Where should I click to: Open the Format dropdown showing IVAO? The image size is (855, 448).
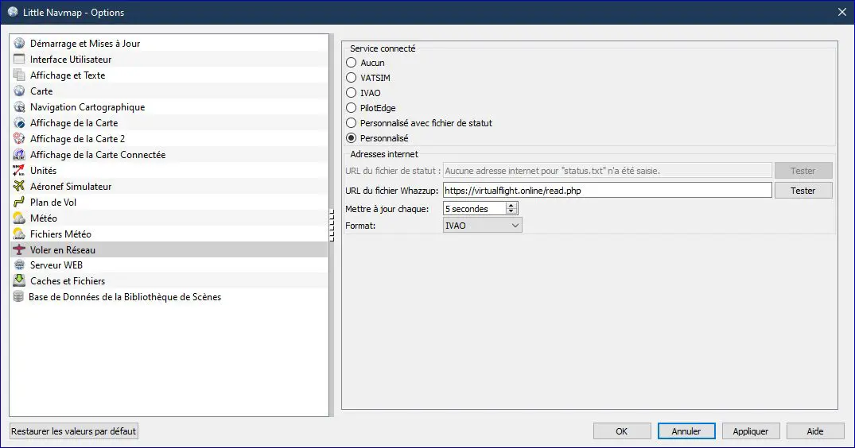(483, 226)
